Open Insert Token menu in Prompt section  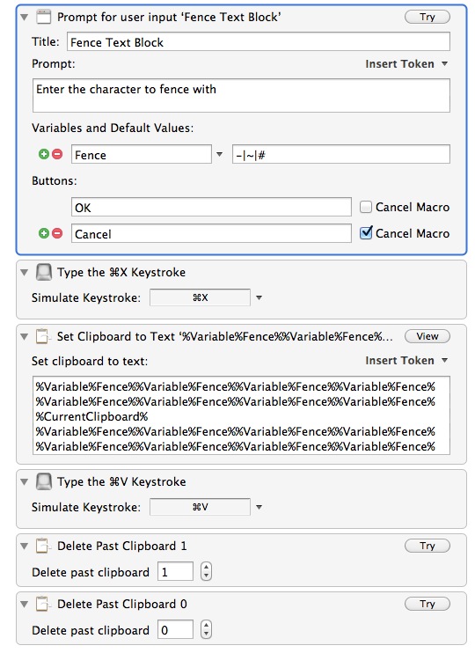point(406,63)
